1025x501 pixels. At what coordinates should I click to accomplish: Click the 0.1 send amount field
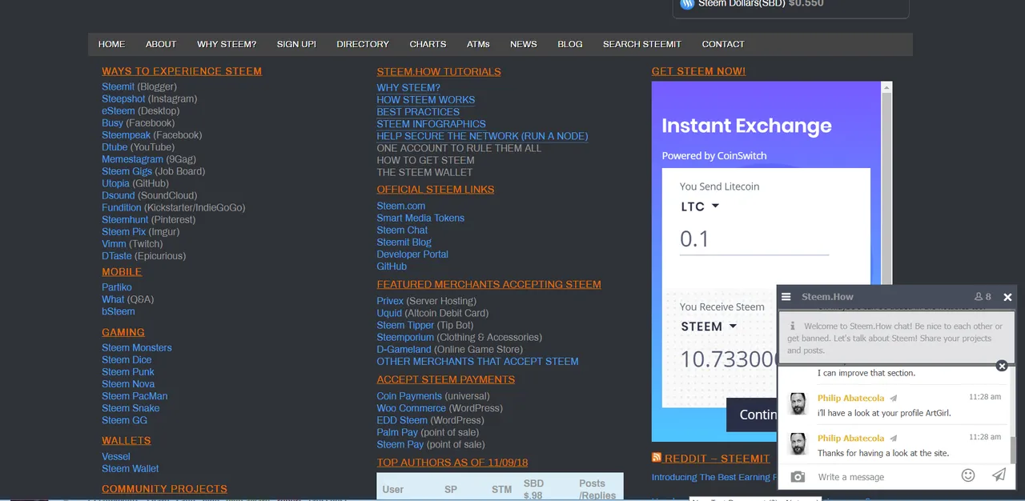click(x=754, y=238)
